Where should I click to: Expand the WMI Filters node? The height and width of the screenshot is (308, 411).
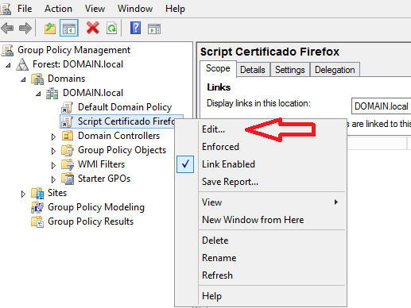point(53,165)
